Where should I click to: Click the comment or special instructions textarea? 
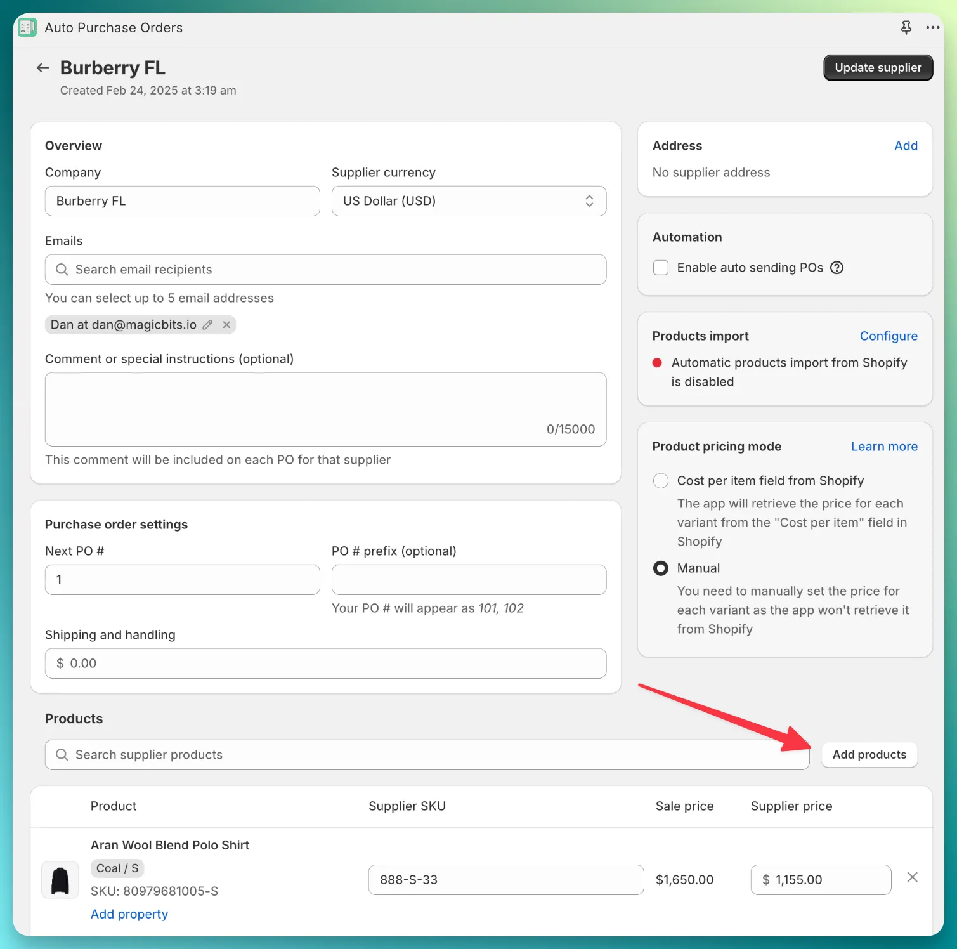325,409
